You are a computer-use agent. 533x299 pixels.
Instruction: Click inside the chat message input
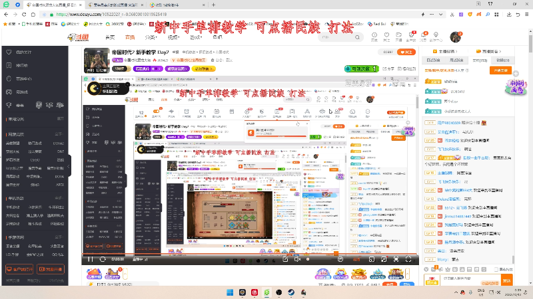[470, 278]
